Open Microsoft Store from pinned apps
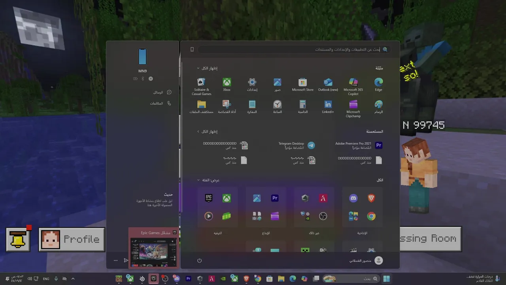The width and height of the screenshot is (506, 285). click(x=303, y=85)
